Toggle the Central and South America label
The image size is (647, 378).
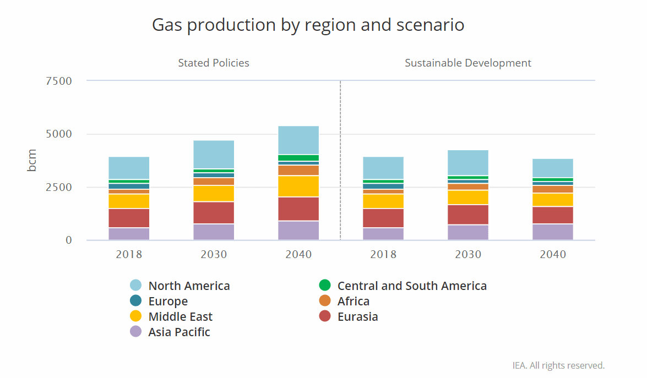(x=412, y=286)
